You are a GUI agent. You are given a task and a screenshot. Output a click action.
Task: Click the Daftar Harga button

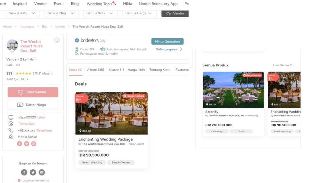tap(33, 105)
